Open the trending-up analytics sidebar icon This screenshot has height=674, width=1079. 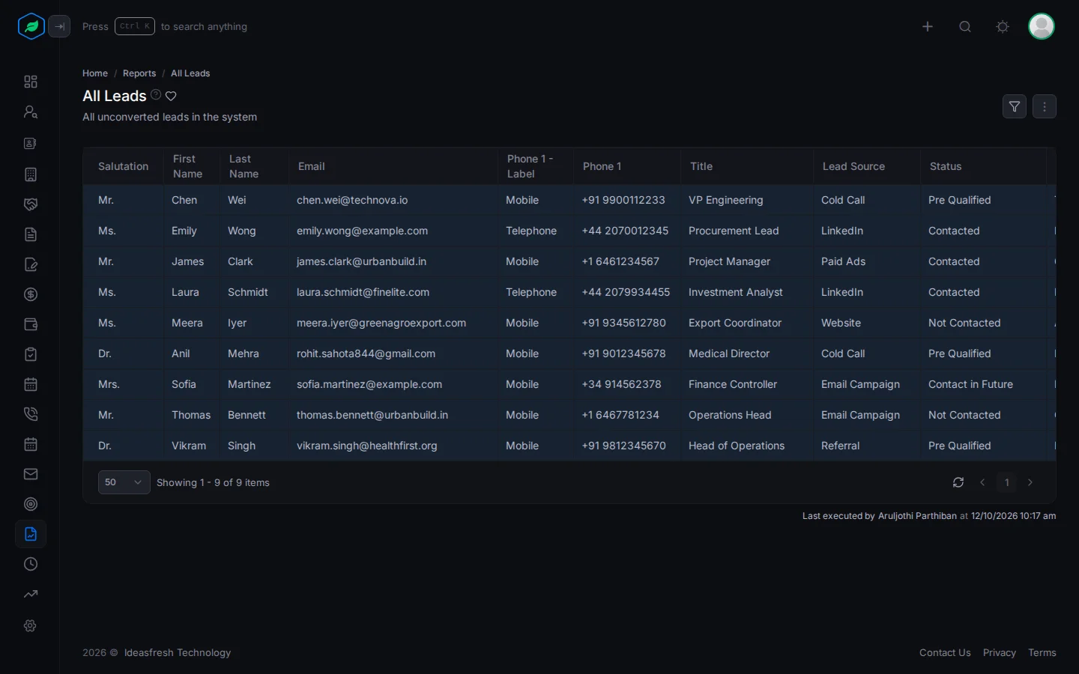31,594
